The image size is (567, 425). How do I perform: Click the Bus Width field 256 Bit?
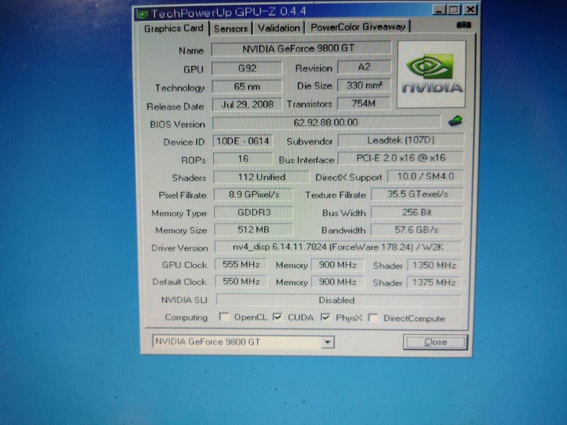coord(417,212)
